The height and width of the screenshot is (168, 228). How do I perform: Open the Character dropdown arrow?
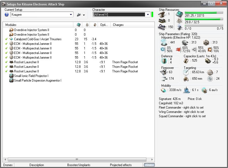pyautogui.click(x=148, y=15)
